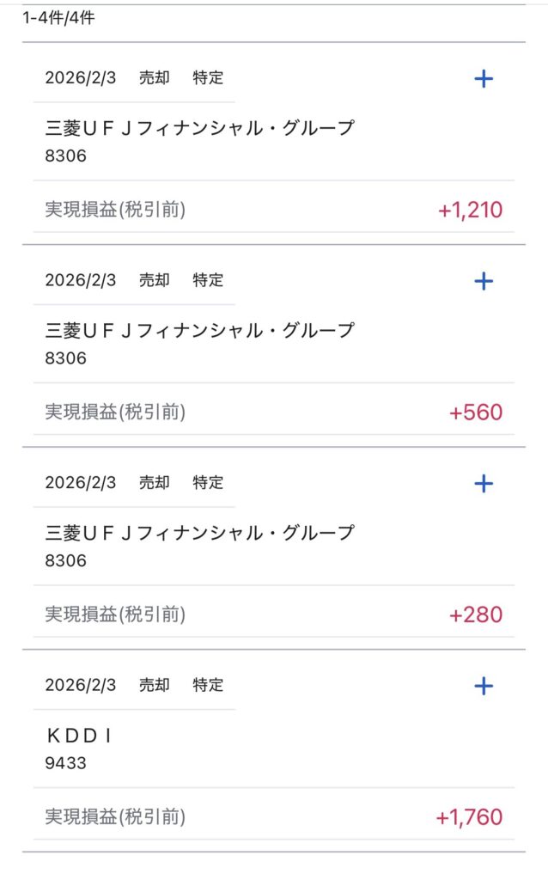
Task: Click the 2026/2/3 date in KDDI entry
Action: coord(81,685)
